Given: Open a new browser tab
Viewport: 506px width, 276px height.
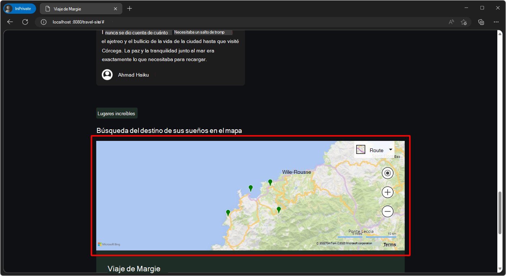Looking at the screenshot, I should coord(129,8).
